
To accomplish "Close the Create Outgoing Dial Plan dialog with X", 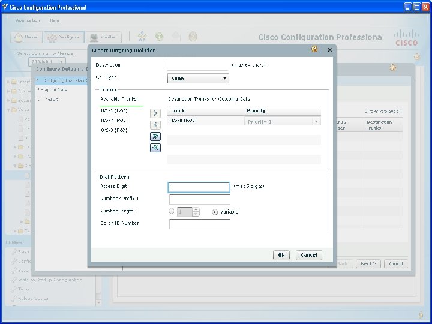I will (330, 50).
